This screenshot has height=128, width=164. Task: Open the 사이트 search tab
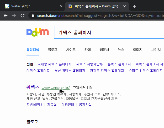point(71,50)
